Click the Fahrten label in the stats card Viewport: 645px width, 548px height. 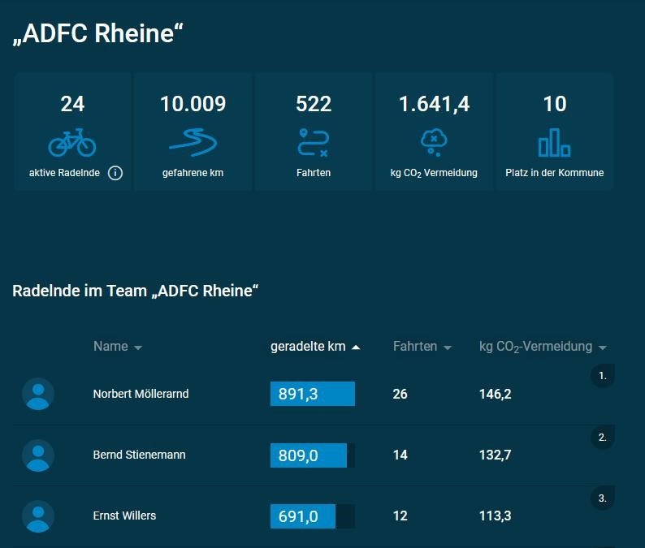[x=314, y=173]
